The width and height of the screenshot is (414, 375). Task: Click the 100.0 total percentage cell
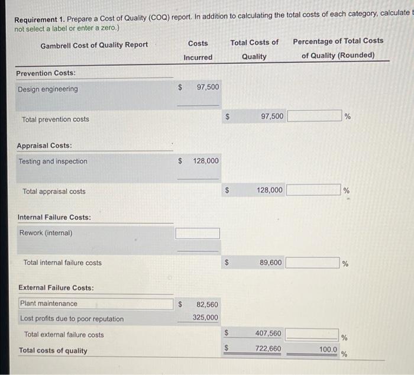[312, 350]
